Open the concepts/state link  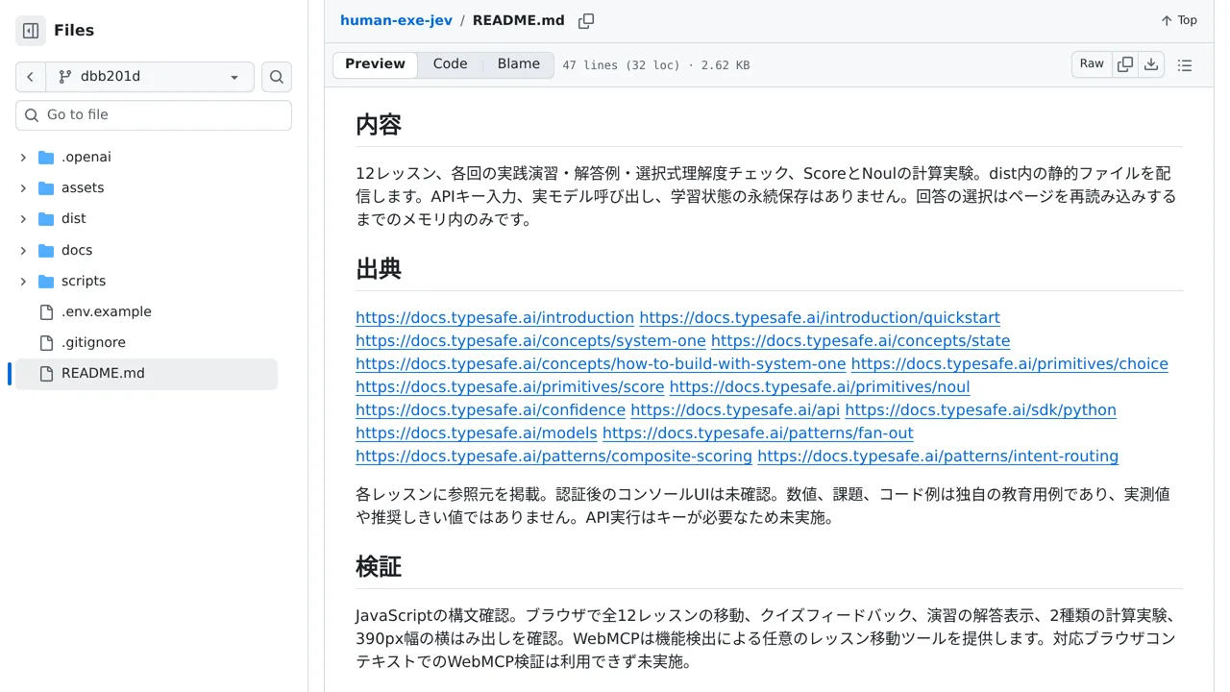(x=861, y=341)
